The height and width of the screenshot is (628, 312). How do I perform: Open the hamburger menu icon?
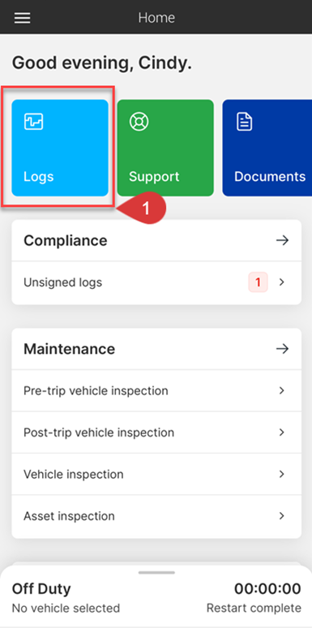click(x=23, y=18)
